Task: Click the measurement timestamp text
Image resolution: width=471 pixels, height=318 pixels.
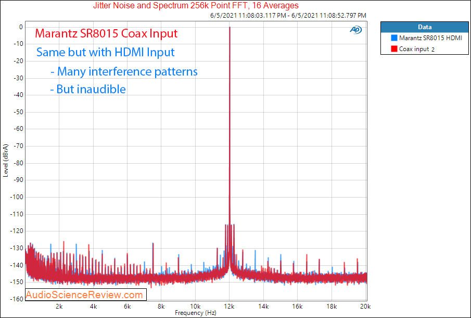Action: [x=288, y=15]
